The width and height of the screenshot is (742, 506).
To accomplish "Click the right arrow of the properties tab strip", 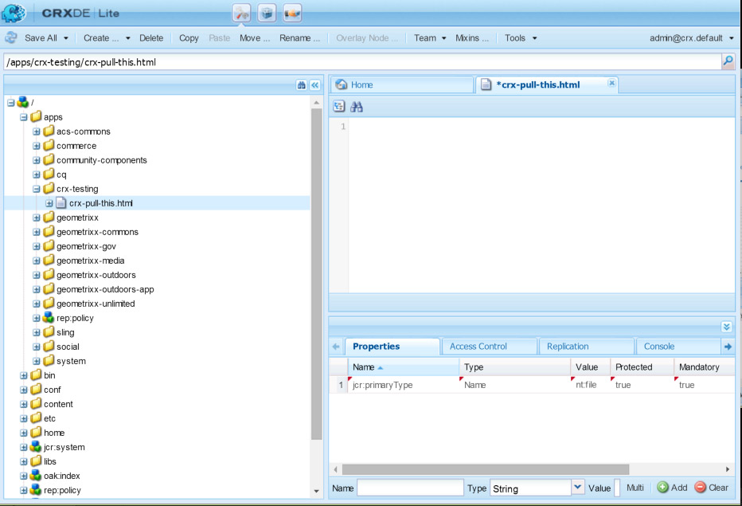I will tap(728, 347).
